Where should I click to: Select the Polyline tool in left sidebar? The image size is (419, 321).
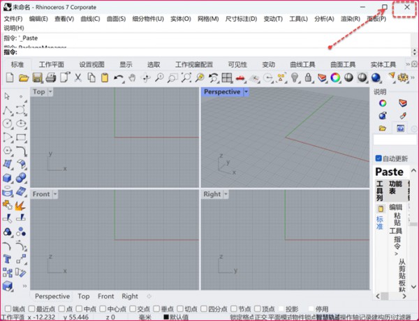(x=7, y=110)
